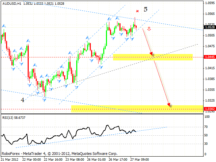216x162 pixels.
Task: Click the 1.0565 price axis label
Action: pos(210,14)
